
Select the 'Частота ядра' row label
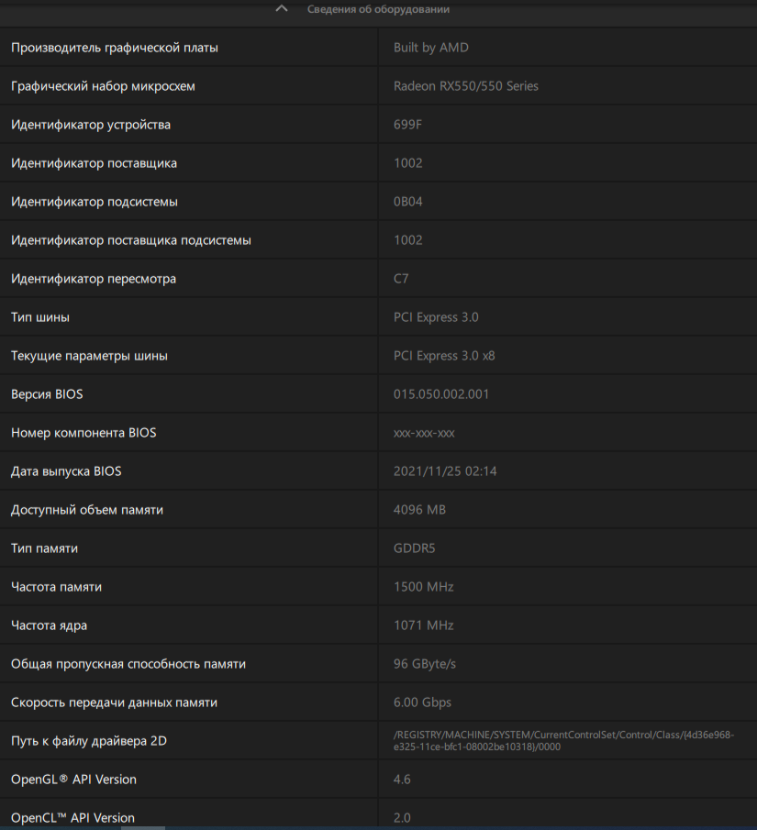49,625
